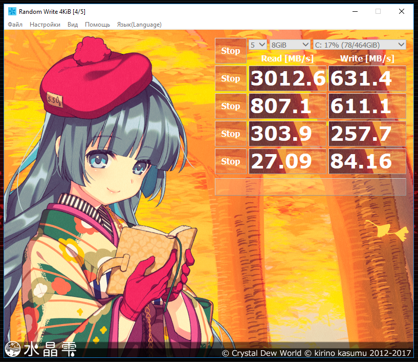Click the read result 27.09
This screenshot has width=418, height=362.
pos(288,161)
